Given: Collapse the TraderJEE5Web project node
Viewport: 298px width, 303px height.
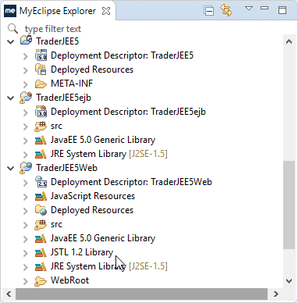Looking at the screenshot, I should pyautogui.click(x=11, y=169).
